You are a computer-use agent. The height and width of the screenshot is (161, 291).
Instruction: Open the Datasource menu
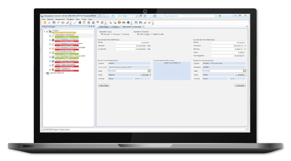(60, 19)
